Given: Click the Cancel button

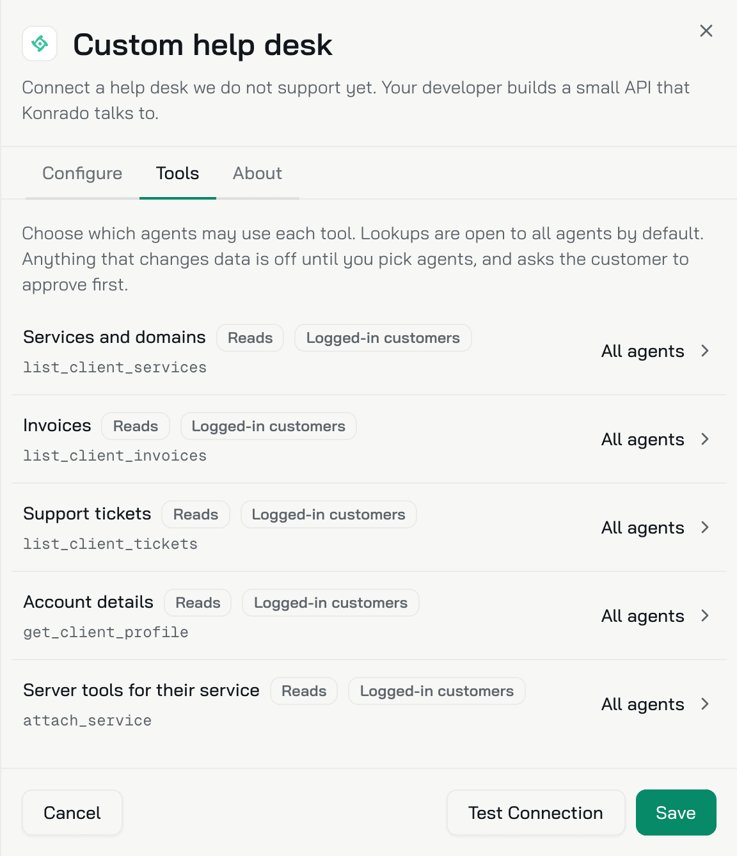Looking at the screenshot, I should click(72, 812).
